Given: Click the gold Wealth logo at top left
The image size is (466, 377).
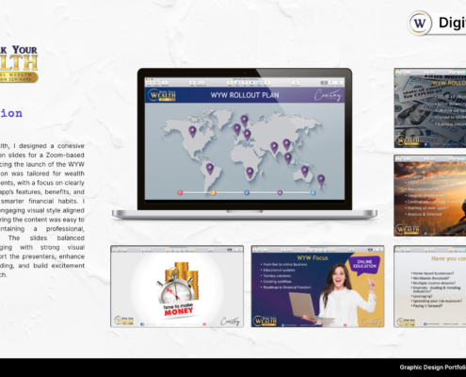Looking at the screenshot, I should tap(19, 64).
